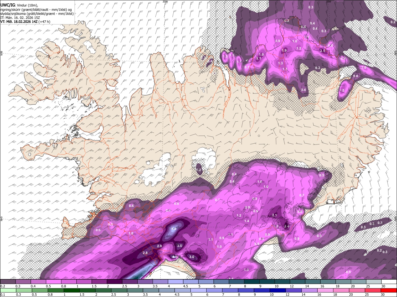
Task: Click the 'UWC/IG: Vindur (10m)' title line
Action: coord(19,5)
